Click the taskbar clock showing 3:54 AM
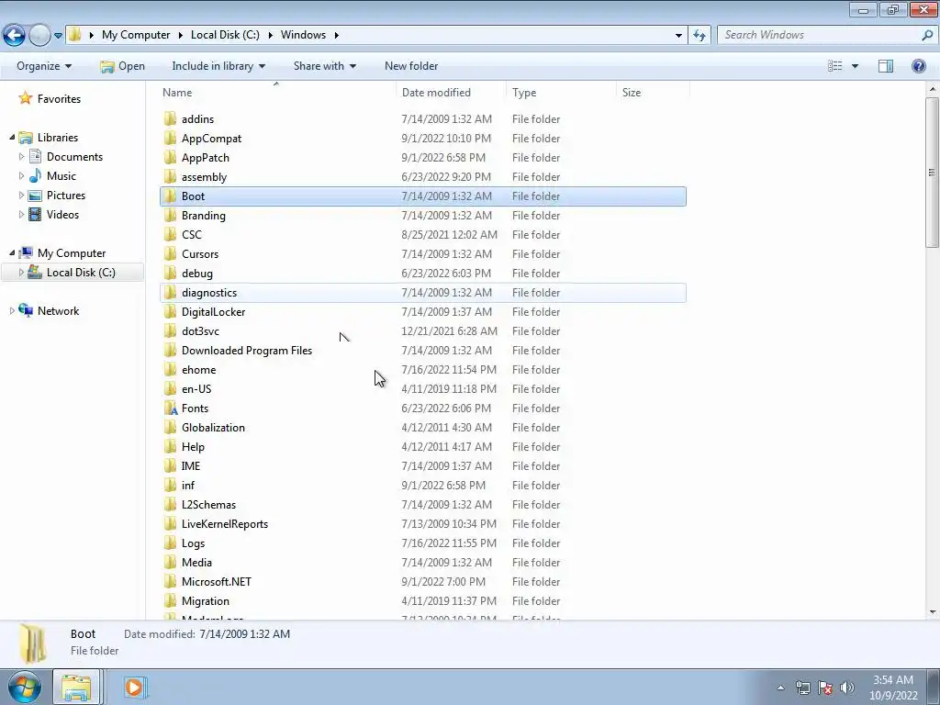 pos(893,688)
